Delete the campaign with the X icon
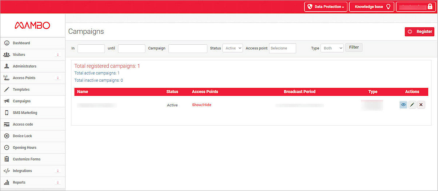Viewport: 438px width, 191px height. pyautogui.click(x=421, y=105)
